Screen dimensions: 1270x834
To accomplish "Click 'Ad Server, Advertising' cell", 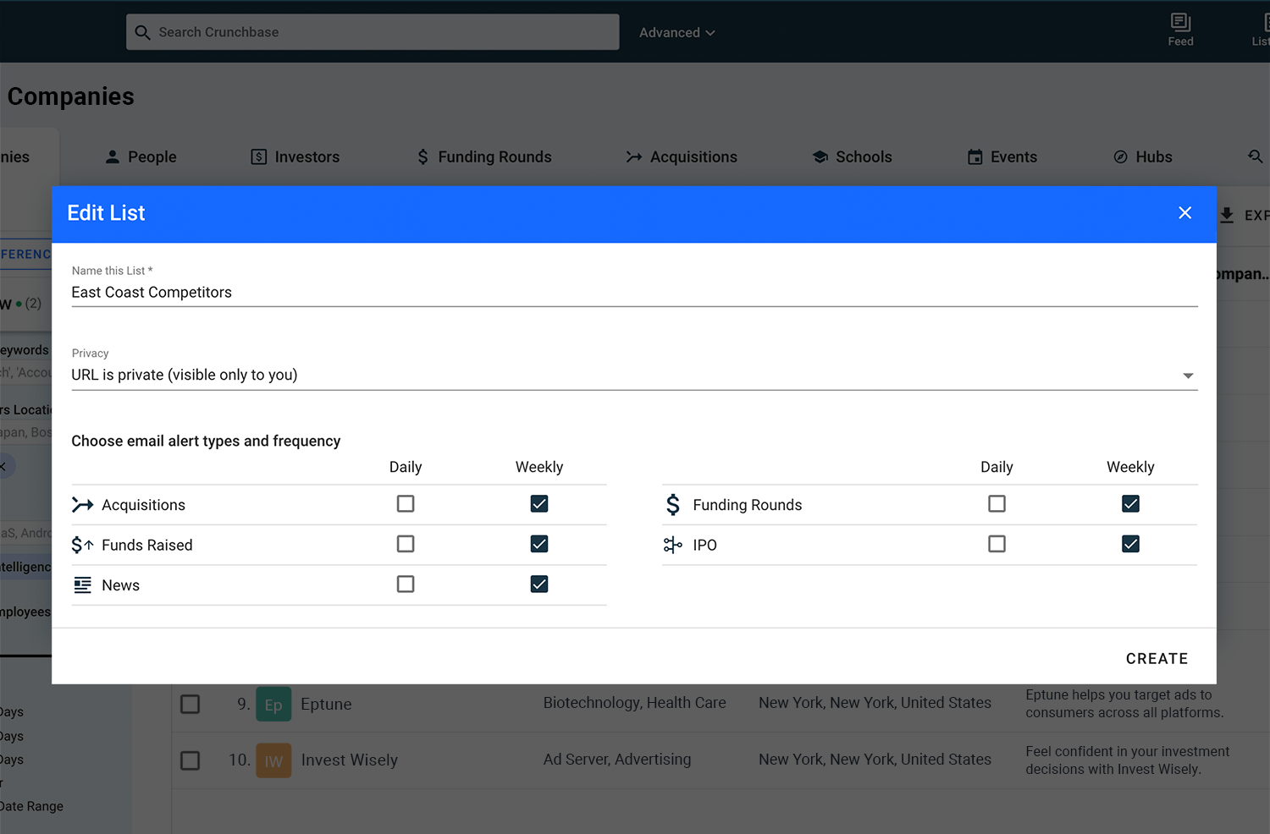I will [616, 760].
